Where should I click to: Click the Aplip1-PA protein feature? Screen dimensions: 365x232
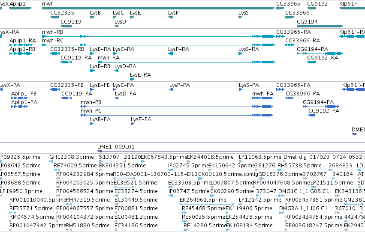[x=20, y=107]
